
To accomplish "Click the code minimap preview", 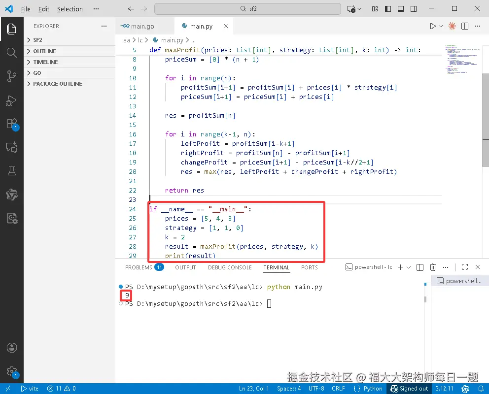I will [x=462, y=60].
